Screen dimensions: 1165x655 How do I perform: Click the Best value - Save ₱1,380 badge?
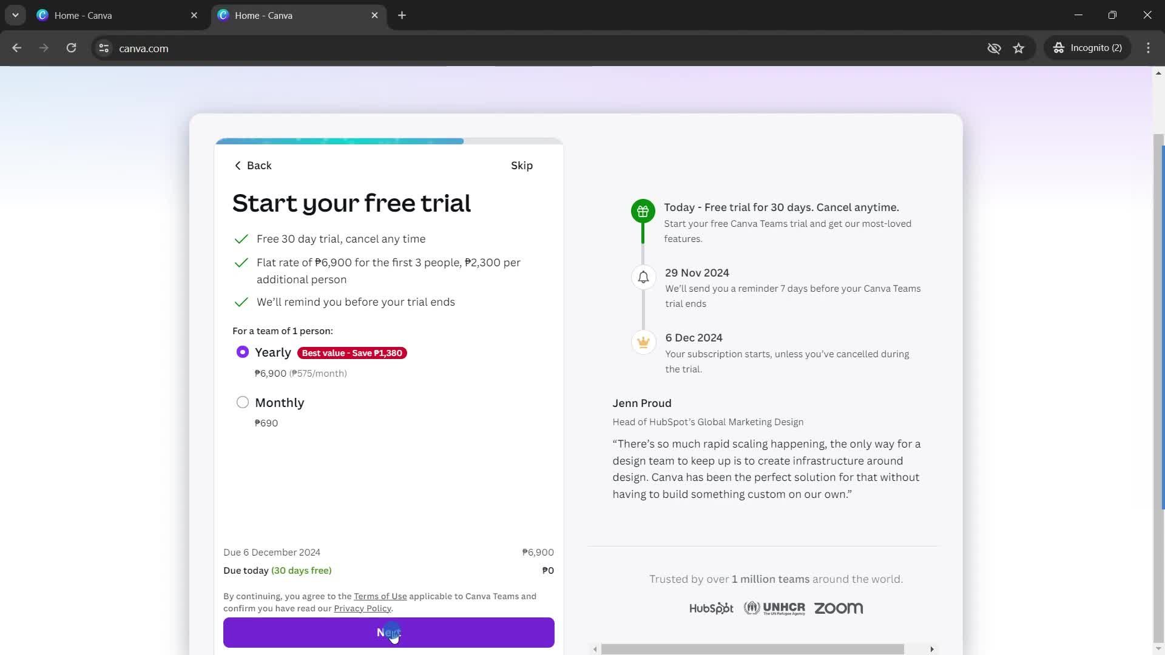coord(352,353)
